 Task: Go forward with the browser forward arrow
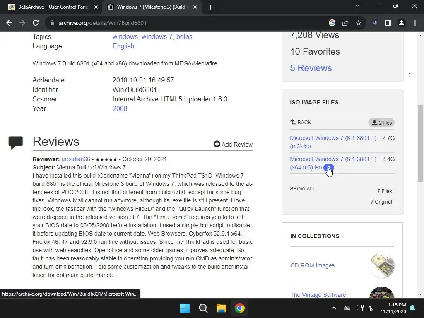pos(22,23)
